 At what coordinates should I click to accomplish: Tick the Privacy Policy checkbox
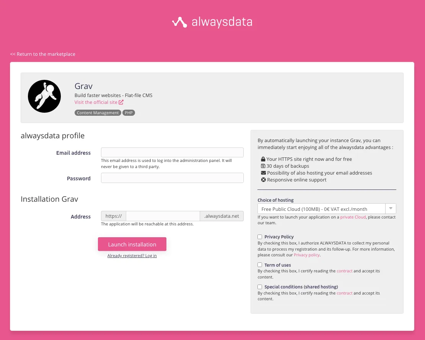(x=260, y=237)
